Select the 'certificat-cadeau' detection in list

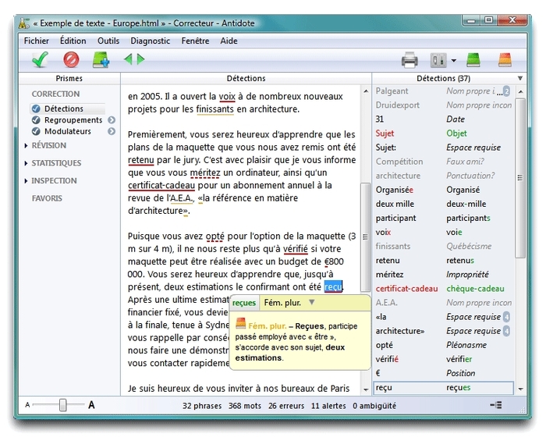[x=406, y=289]
